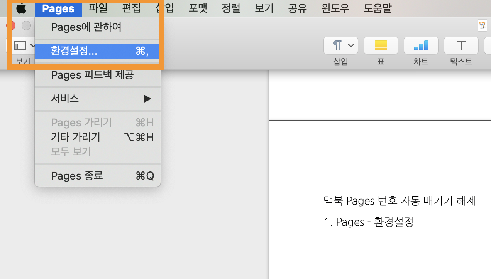
Task: Choose Pages 피드백 제공 option
Action: [x=93, y=75]
